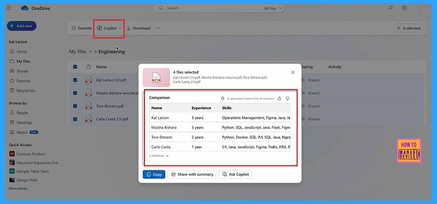Open the app launcher grid icon
Screen dimensions: 437x204
click(x=9, y=8)
